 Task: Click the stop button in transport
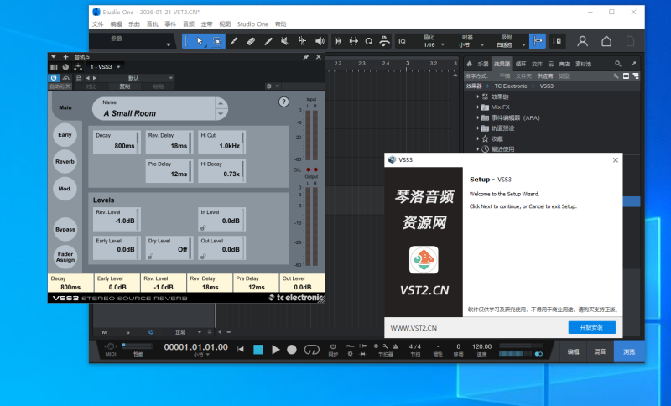tap(258, 349)
